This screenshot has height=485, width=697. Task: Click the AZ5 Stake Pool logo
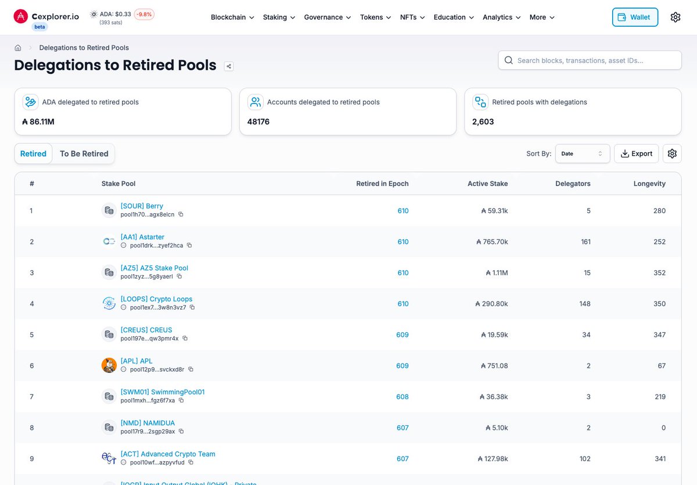pyautogui.click(x=109, y=272)
